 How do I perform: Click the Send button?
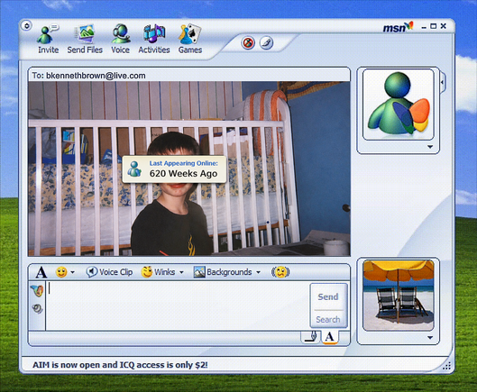[328, 296]
